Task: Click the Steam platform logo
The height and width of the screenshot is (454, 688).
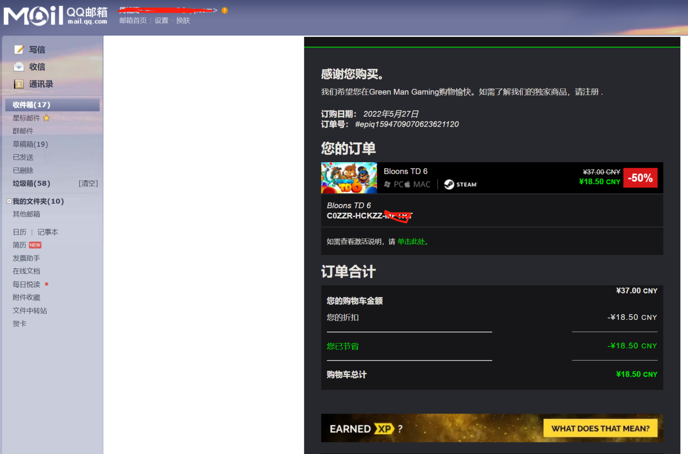Action: point(460,184)
